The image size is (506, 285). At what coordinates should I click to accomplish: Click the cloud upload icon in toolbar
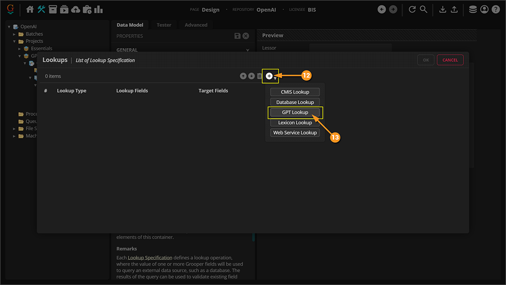(x=75, y=10)
